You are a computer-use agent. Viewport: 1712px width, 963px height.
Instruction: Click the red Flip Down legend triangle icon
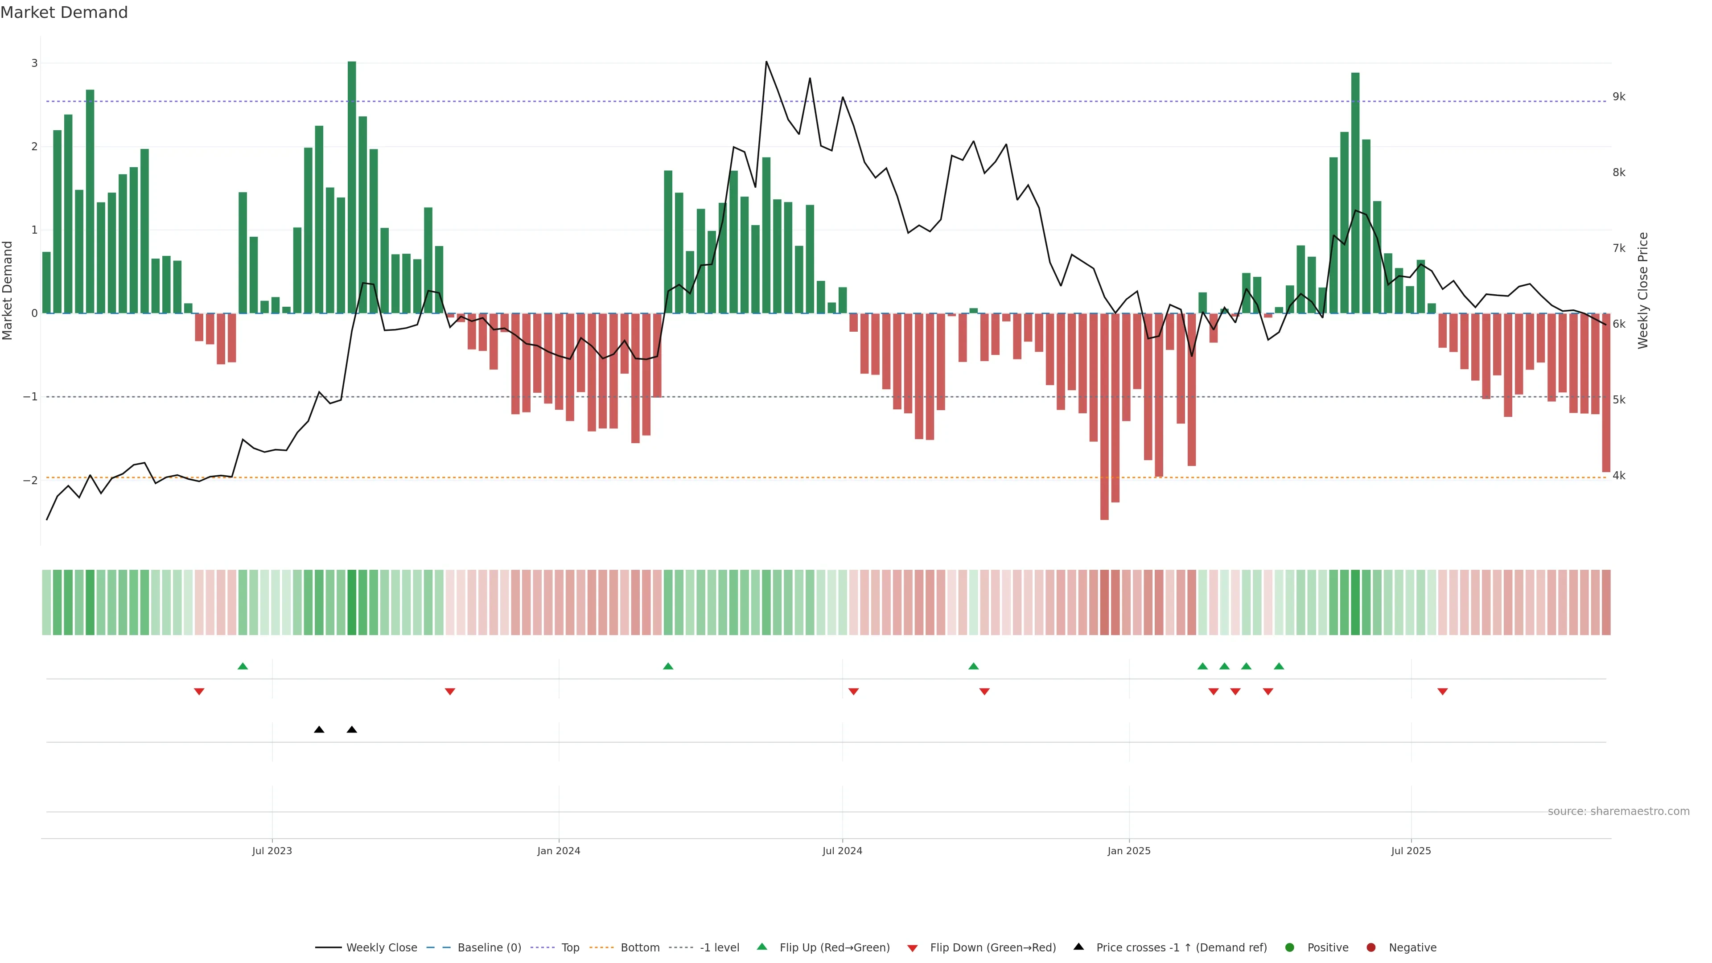coord(913,948)
